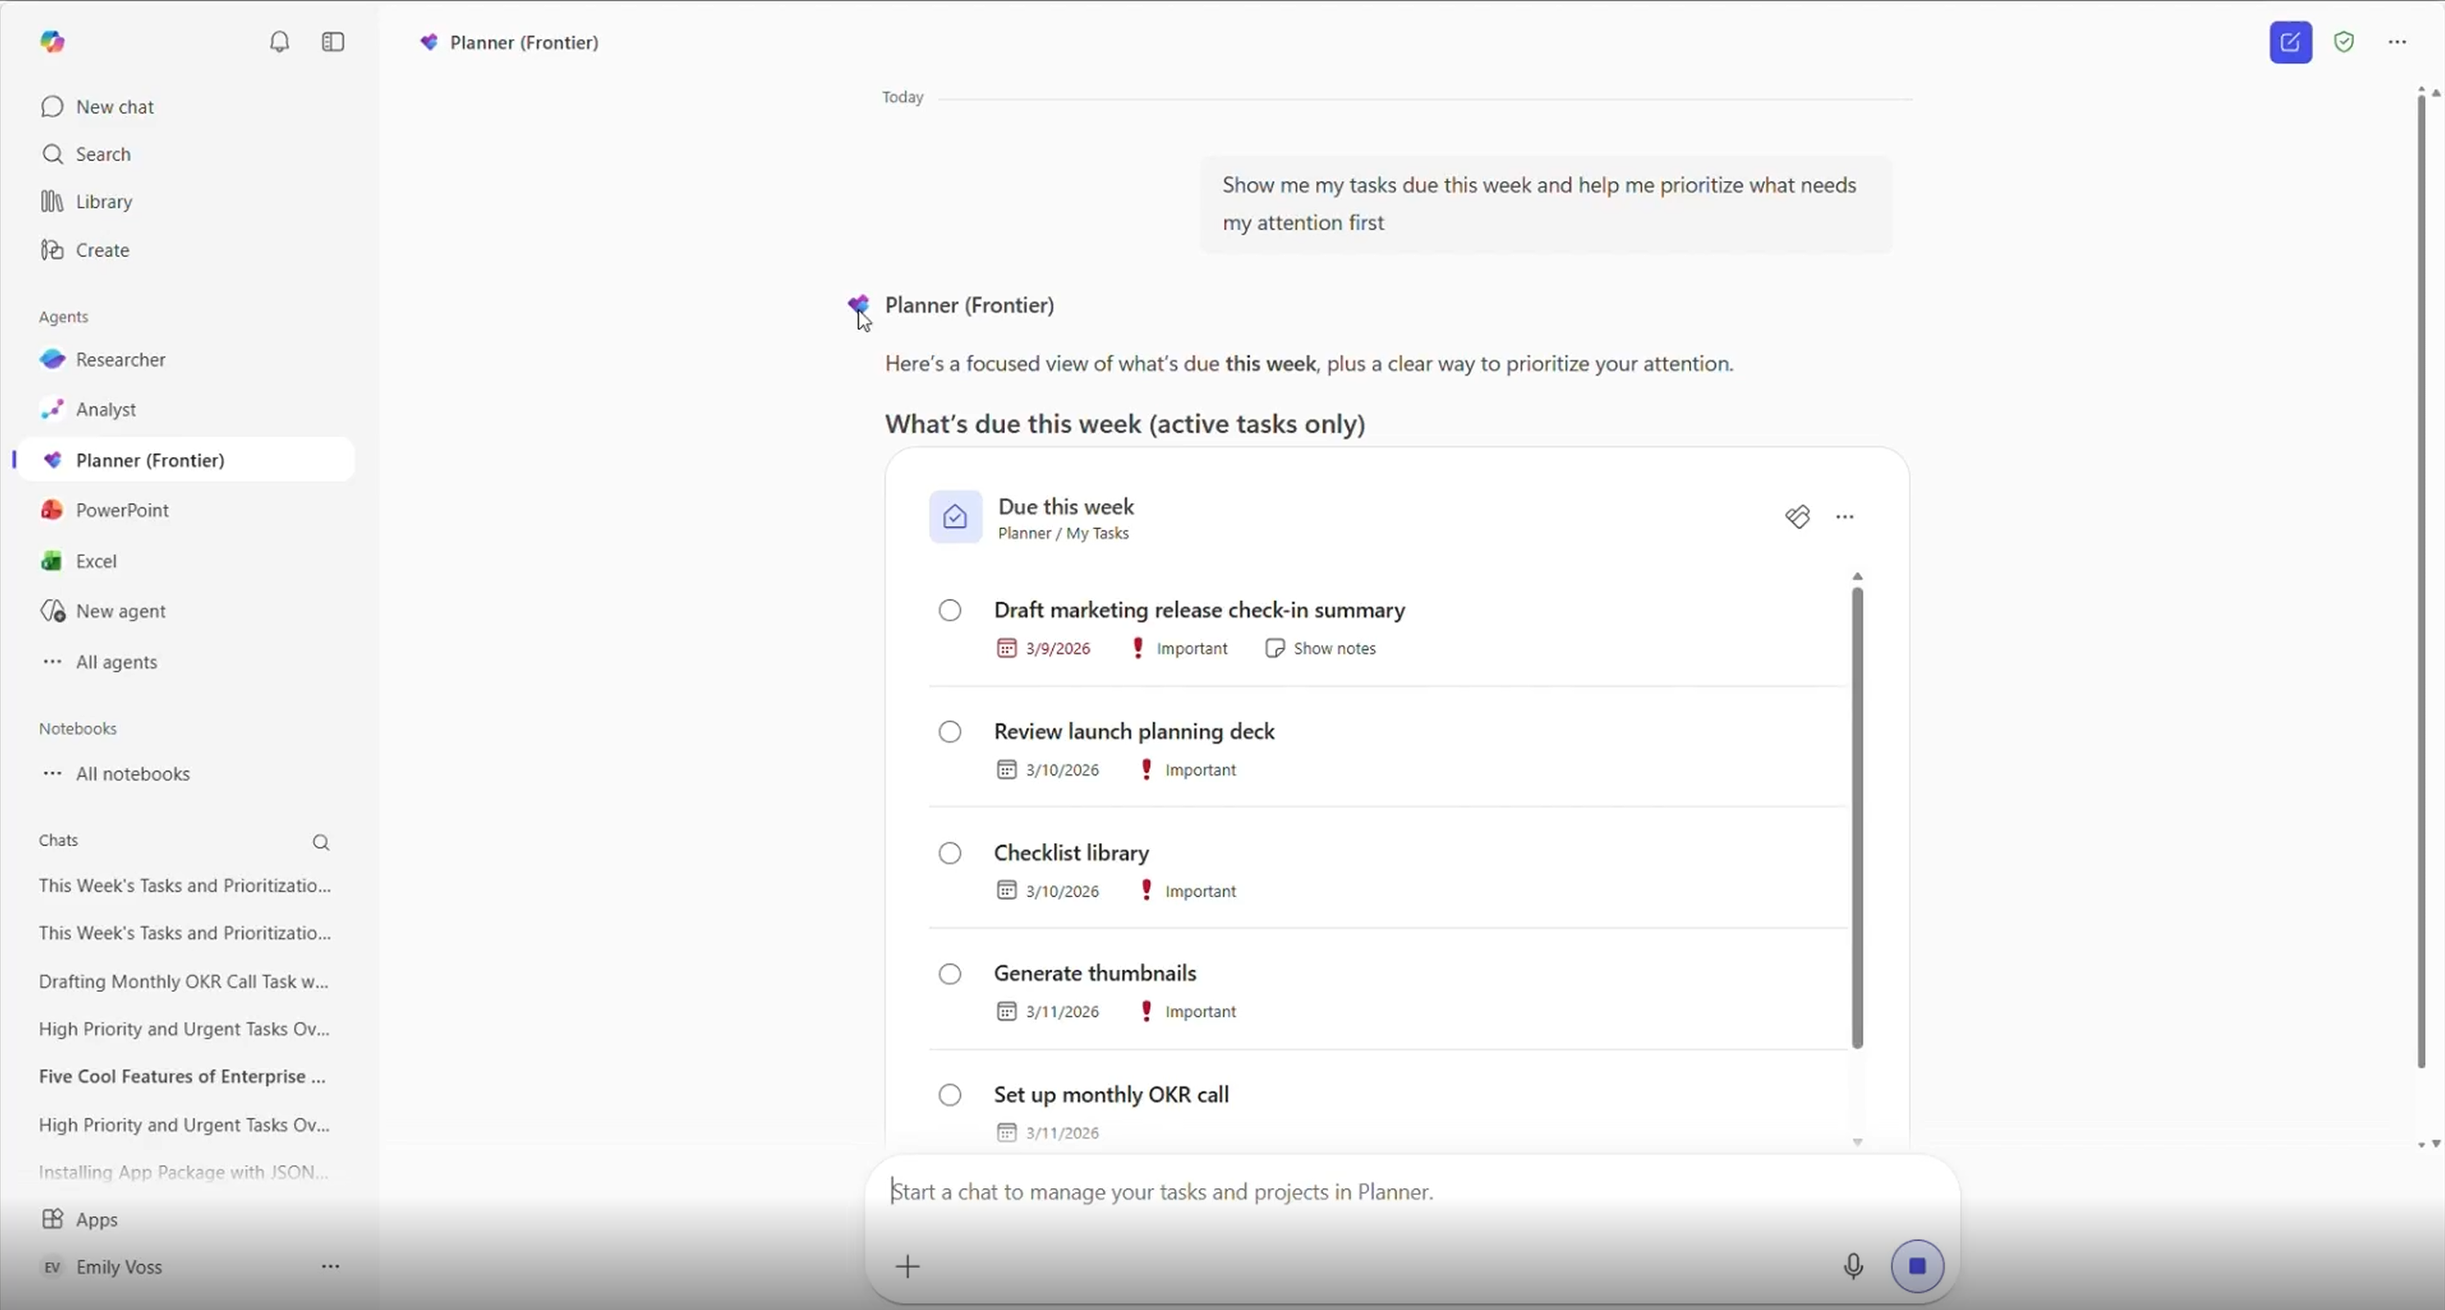Click the Due this week card icon
The width and height of the screenshot is (2445, 1310).
point(955,517)
